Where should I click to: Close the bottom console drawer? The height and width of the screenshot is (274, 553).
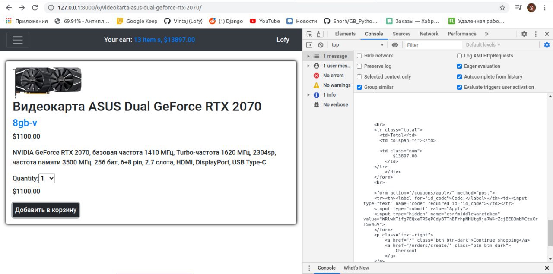click(x=547, y=268)
